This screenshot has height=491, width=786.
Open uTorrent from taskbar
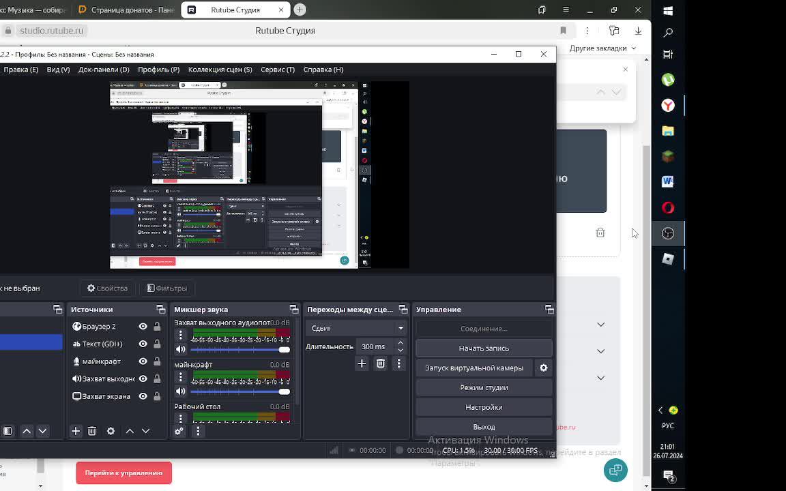(668, 80)
